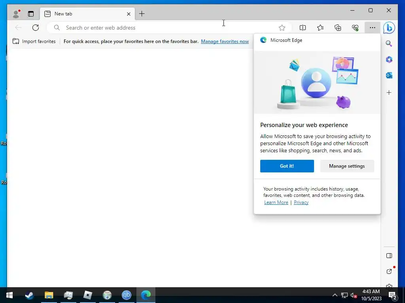Viewport: 405px width, 303px height.
Task: Open sidebar Search magnifier icon
Action: coord(389,43)
